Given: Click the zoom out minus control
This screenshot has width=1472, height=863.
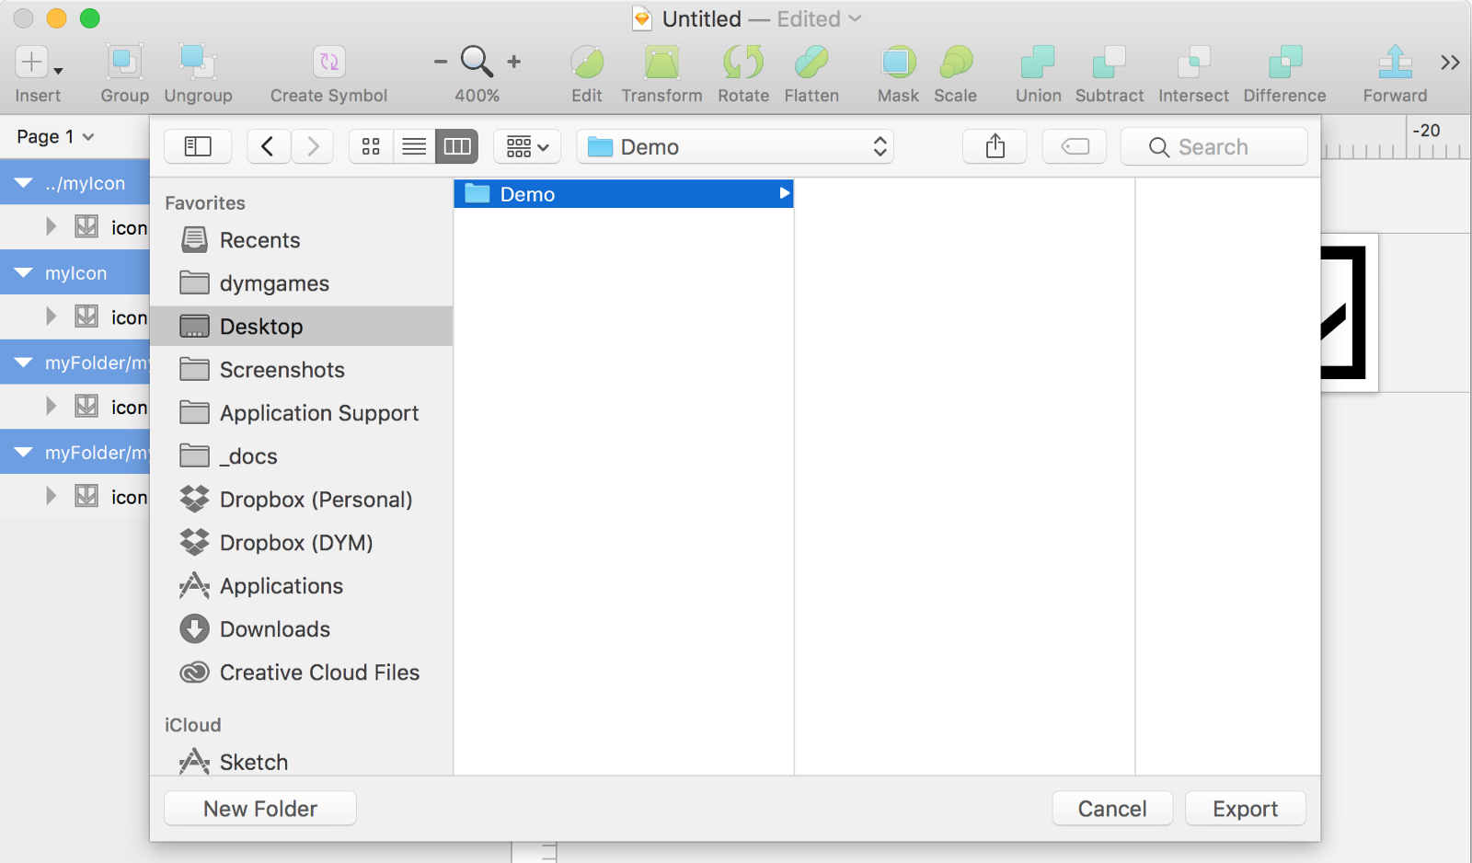Looking at the screenshot, I should tap(441, 63).
